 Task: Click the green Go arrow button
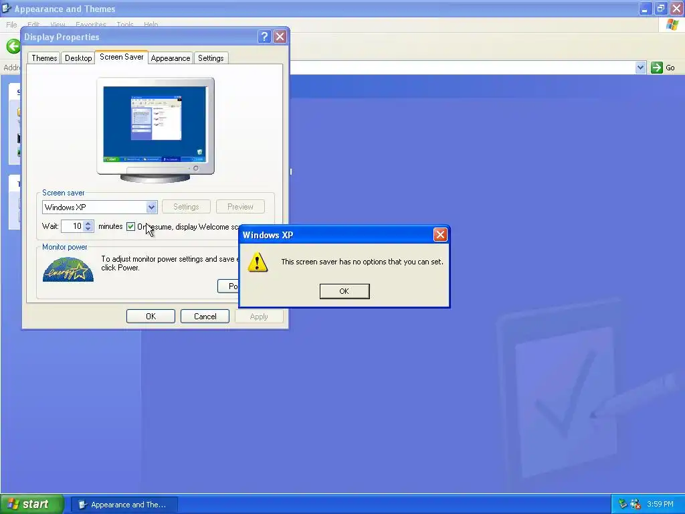tap(657, 68)
